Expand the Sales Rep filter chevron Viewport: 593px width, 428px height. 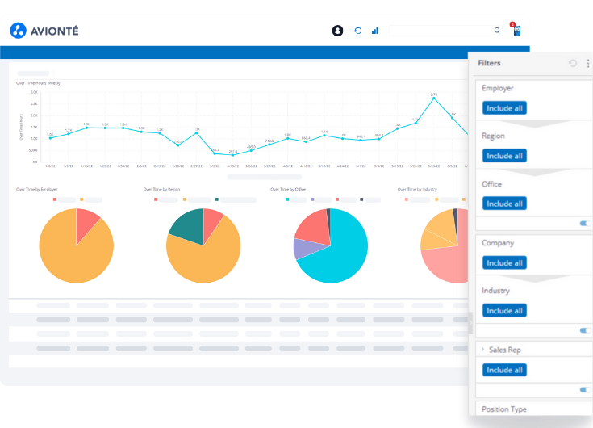click(482, 350)
